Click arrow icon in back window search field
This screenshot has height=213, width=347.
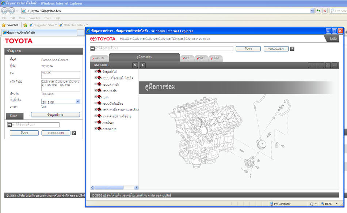pyautogui.click(x=9, y=125)
